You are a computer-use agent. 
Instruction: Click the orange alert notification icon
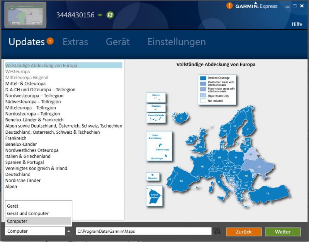click(229, 6)
